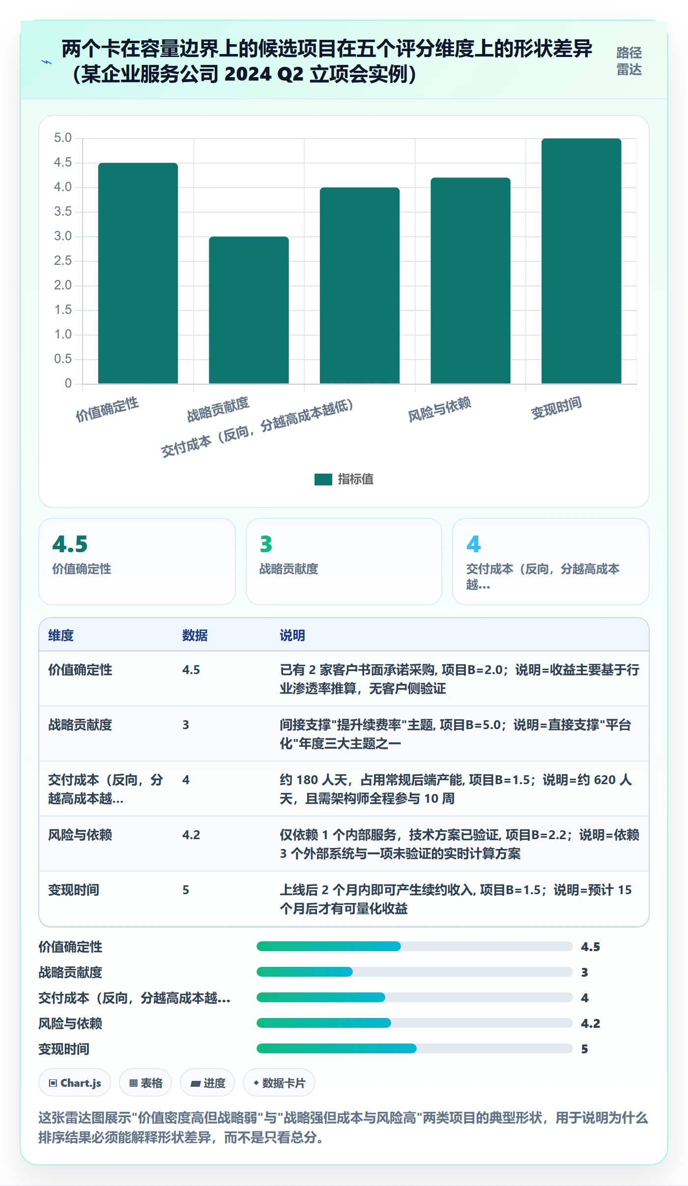688x1186 pixels.
Task: Click the 交付成本 bar in chart
Action: [360, 285]
